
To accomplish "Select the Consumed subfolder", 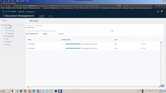I will (x=11, y=33).
